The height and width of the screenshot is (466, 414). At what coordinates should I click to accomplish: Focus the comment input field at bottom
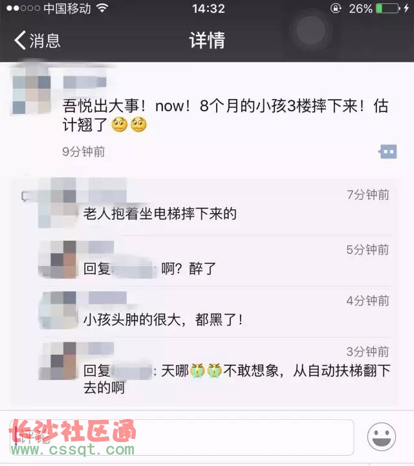(182, 437)
